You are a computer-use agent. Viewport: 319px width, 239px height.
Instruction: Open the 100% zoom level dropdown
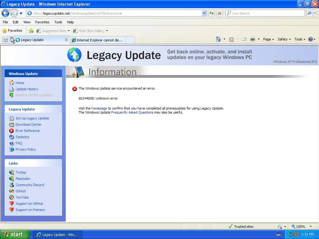click(311, 227)
